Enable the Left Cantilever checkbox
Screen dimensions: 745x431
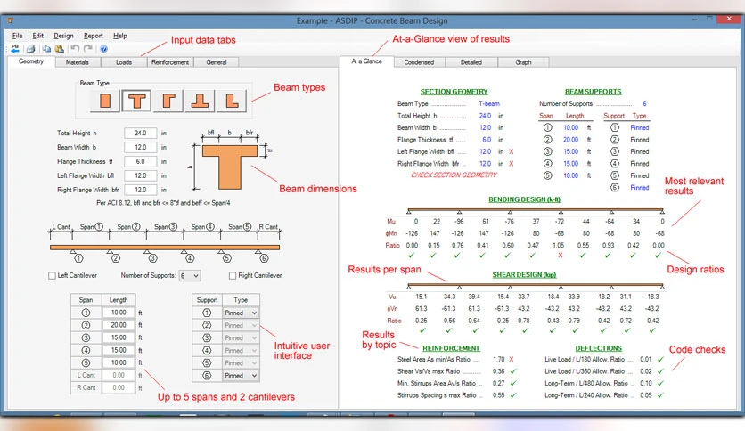pos(52,275)
